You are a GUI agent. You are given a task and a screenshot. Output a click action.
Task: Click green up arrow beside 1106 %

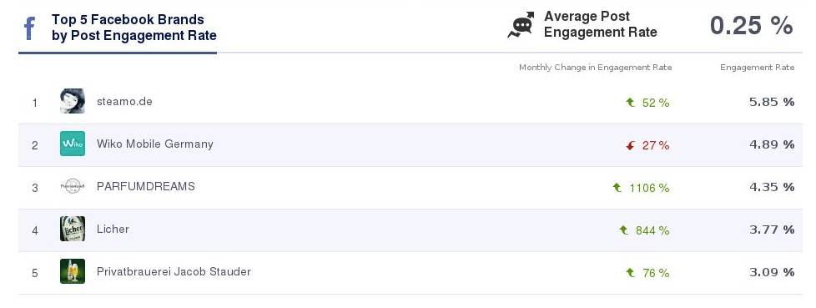[x=617, y=188]
